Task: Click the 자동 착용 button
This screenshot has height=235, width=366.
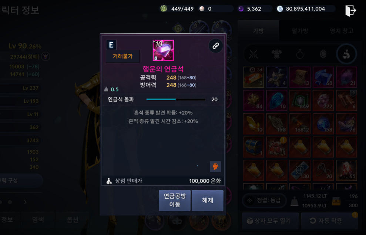Action: point(329,221)
